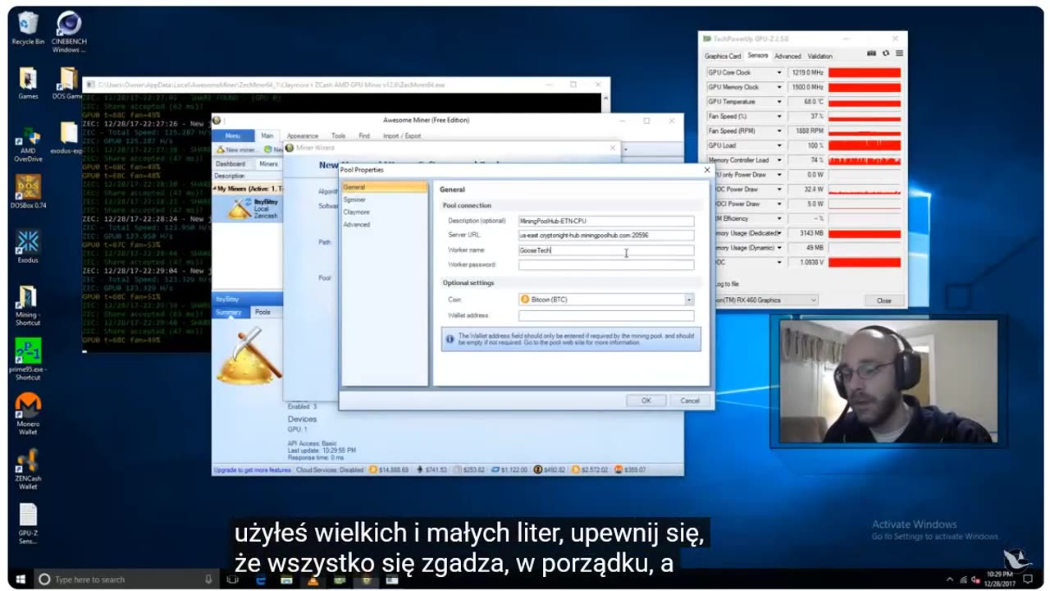Click the Close button in GPU-Z
The height and width of the screenshot is (591, 1050).
pos(883,300)
